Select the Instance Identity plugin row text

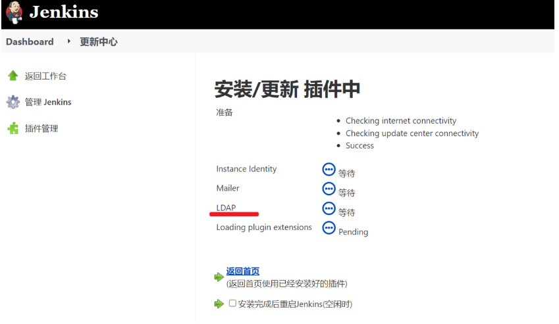246,169
